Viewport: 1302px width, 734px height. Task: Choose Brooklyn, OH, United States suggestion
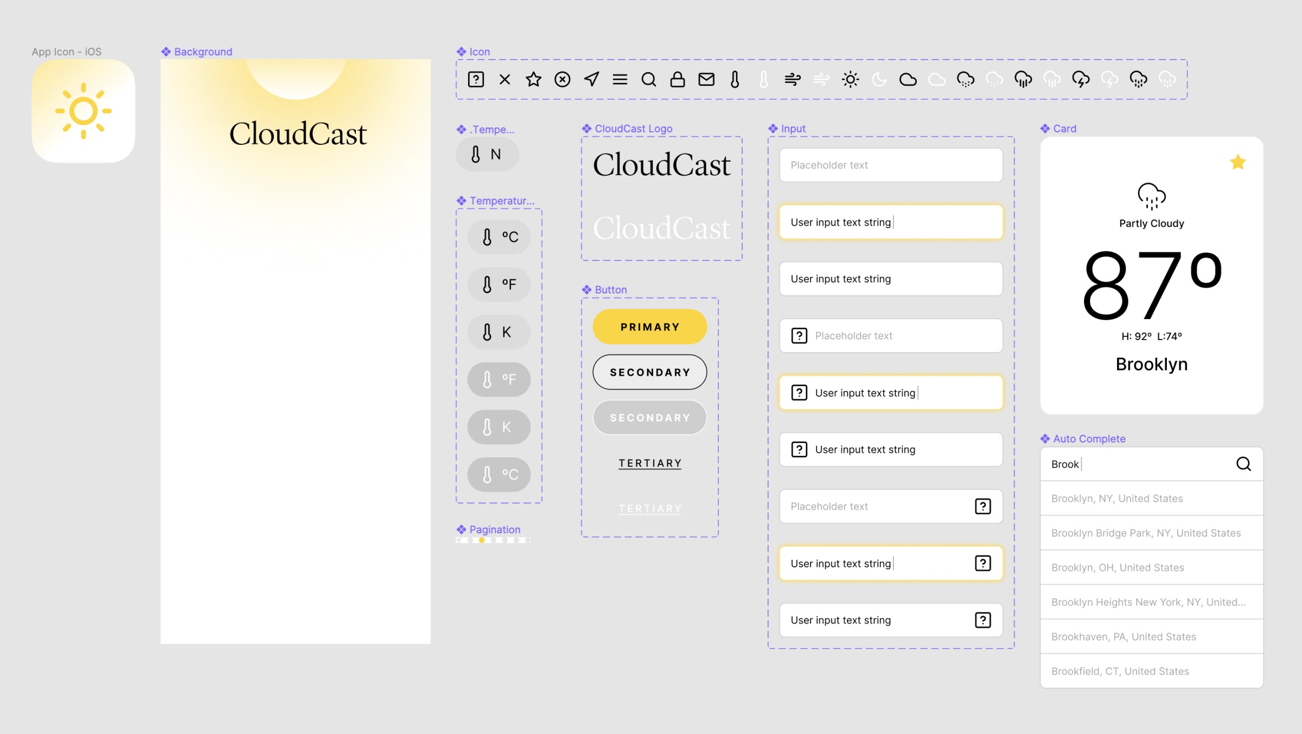pos(1152,567)
